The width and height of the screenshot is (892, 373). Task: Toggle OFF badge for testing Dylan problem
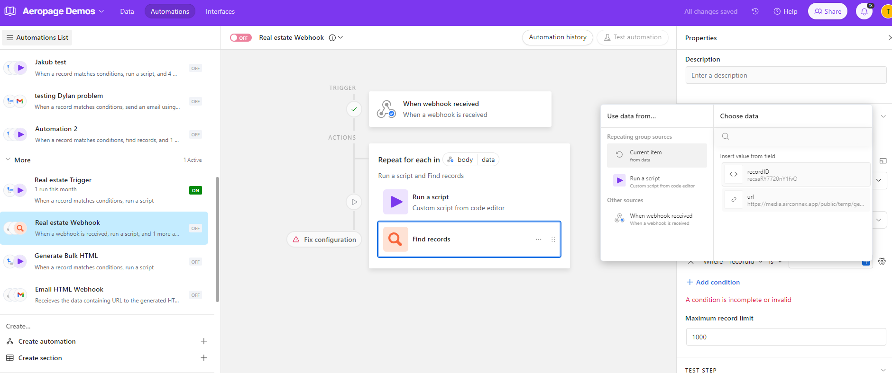point(195,101)
